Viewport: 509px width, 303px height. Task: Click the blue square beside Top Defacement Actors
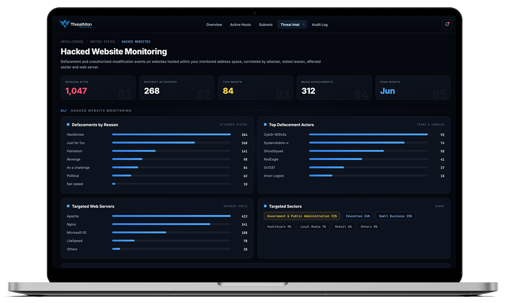[266, 125]
